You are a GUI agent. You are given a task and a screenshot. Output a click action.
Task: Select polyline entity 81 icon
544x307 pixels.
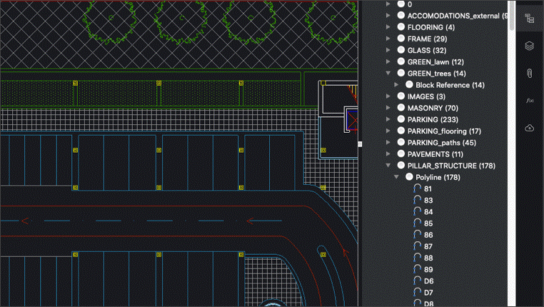pyautogui.click(x=417, y=188)
